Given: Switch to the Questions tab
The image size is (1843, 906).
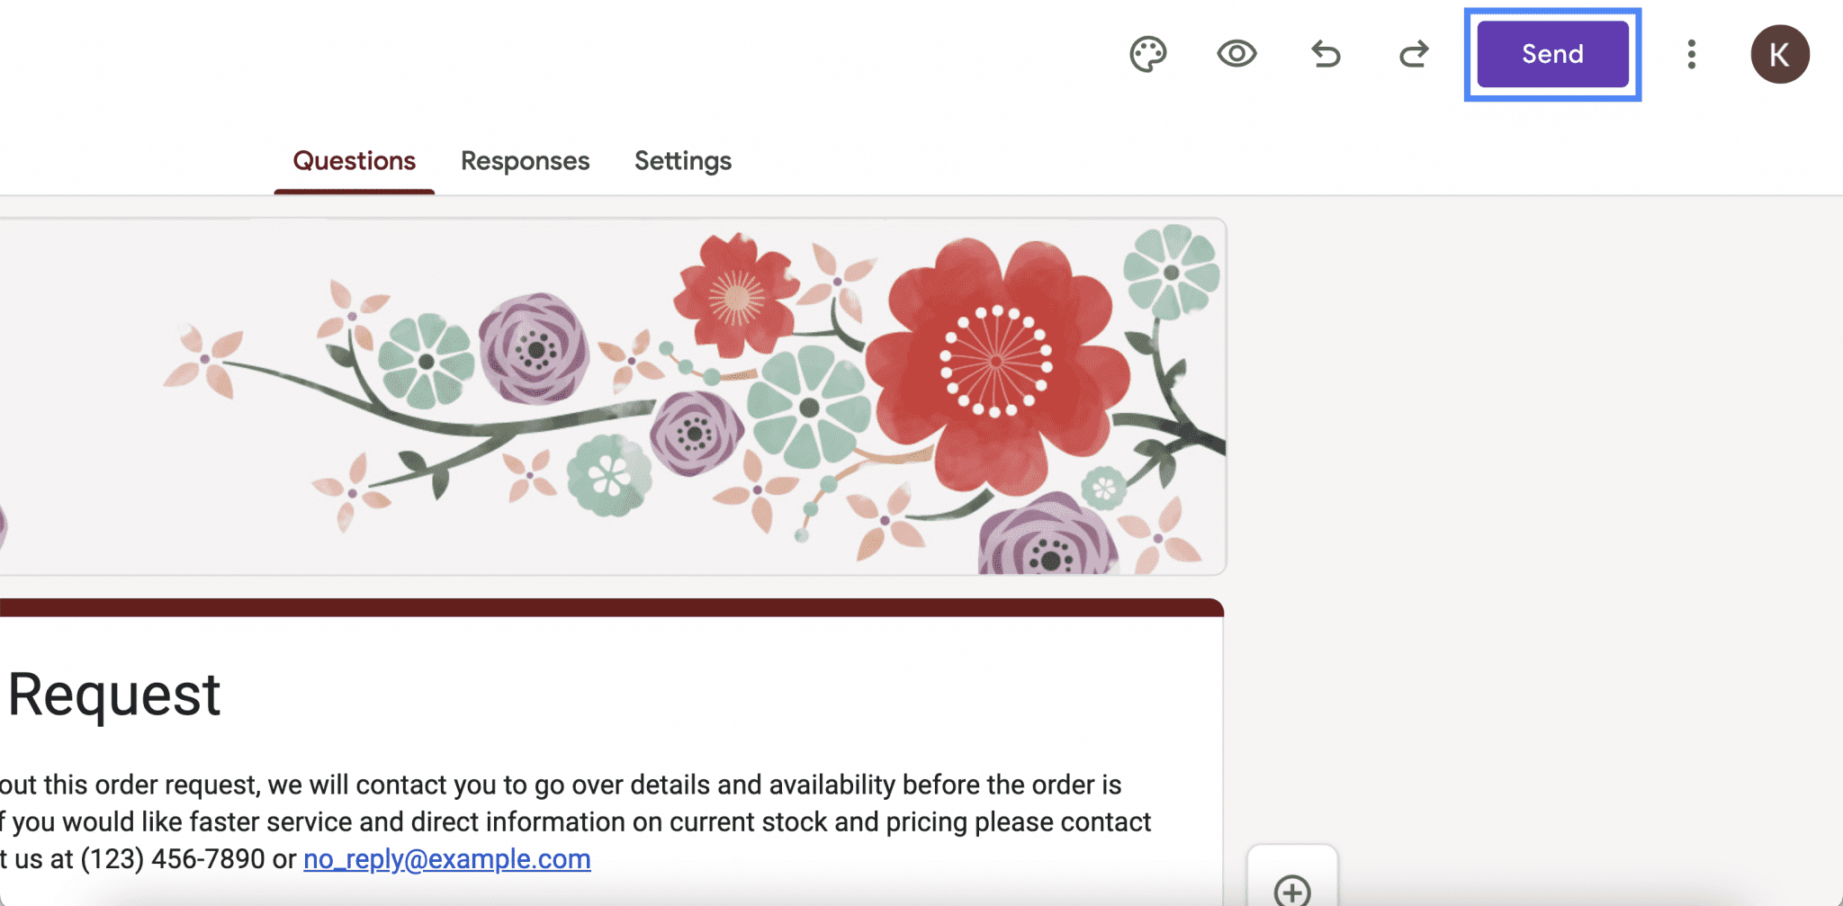Looking at the screenshot, I should (354, 161).
